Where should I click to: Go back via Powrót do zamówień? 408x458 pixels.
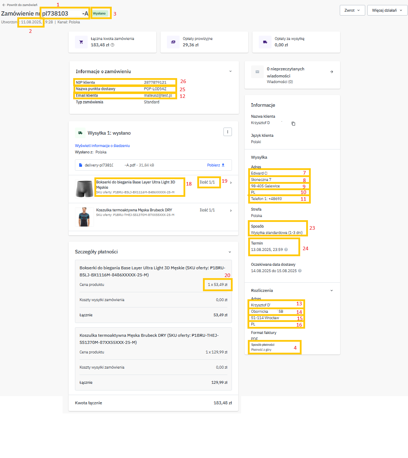(20, 5)
